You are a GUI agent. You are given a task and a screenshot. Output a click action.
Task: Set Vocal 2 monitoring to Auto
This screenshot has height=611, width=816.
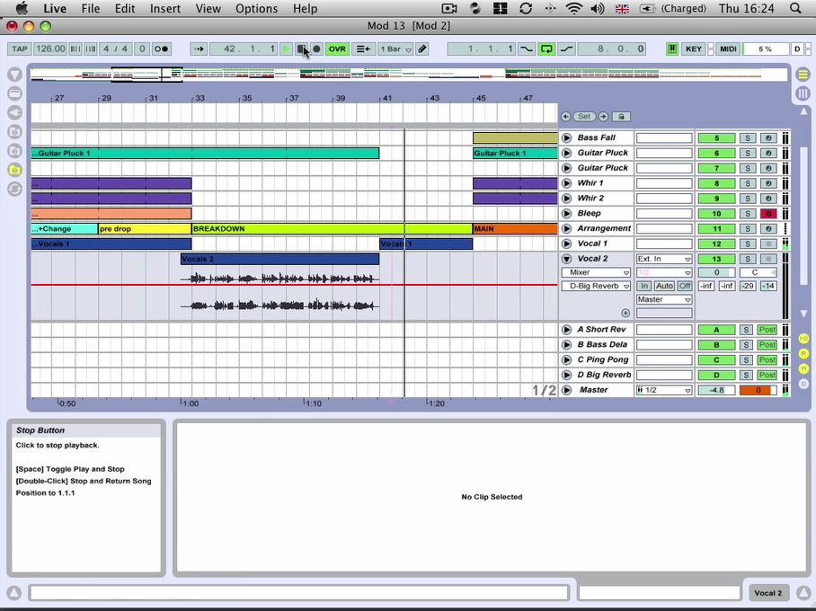coord(664,286)
